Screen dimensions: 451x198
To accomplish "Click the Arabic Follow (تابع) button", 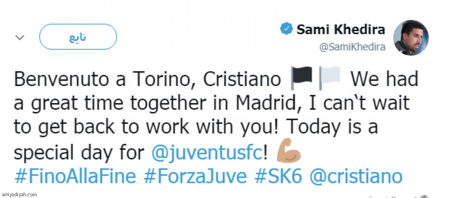I will (78, 36).
